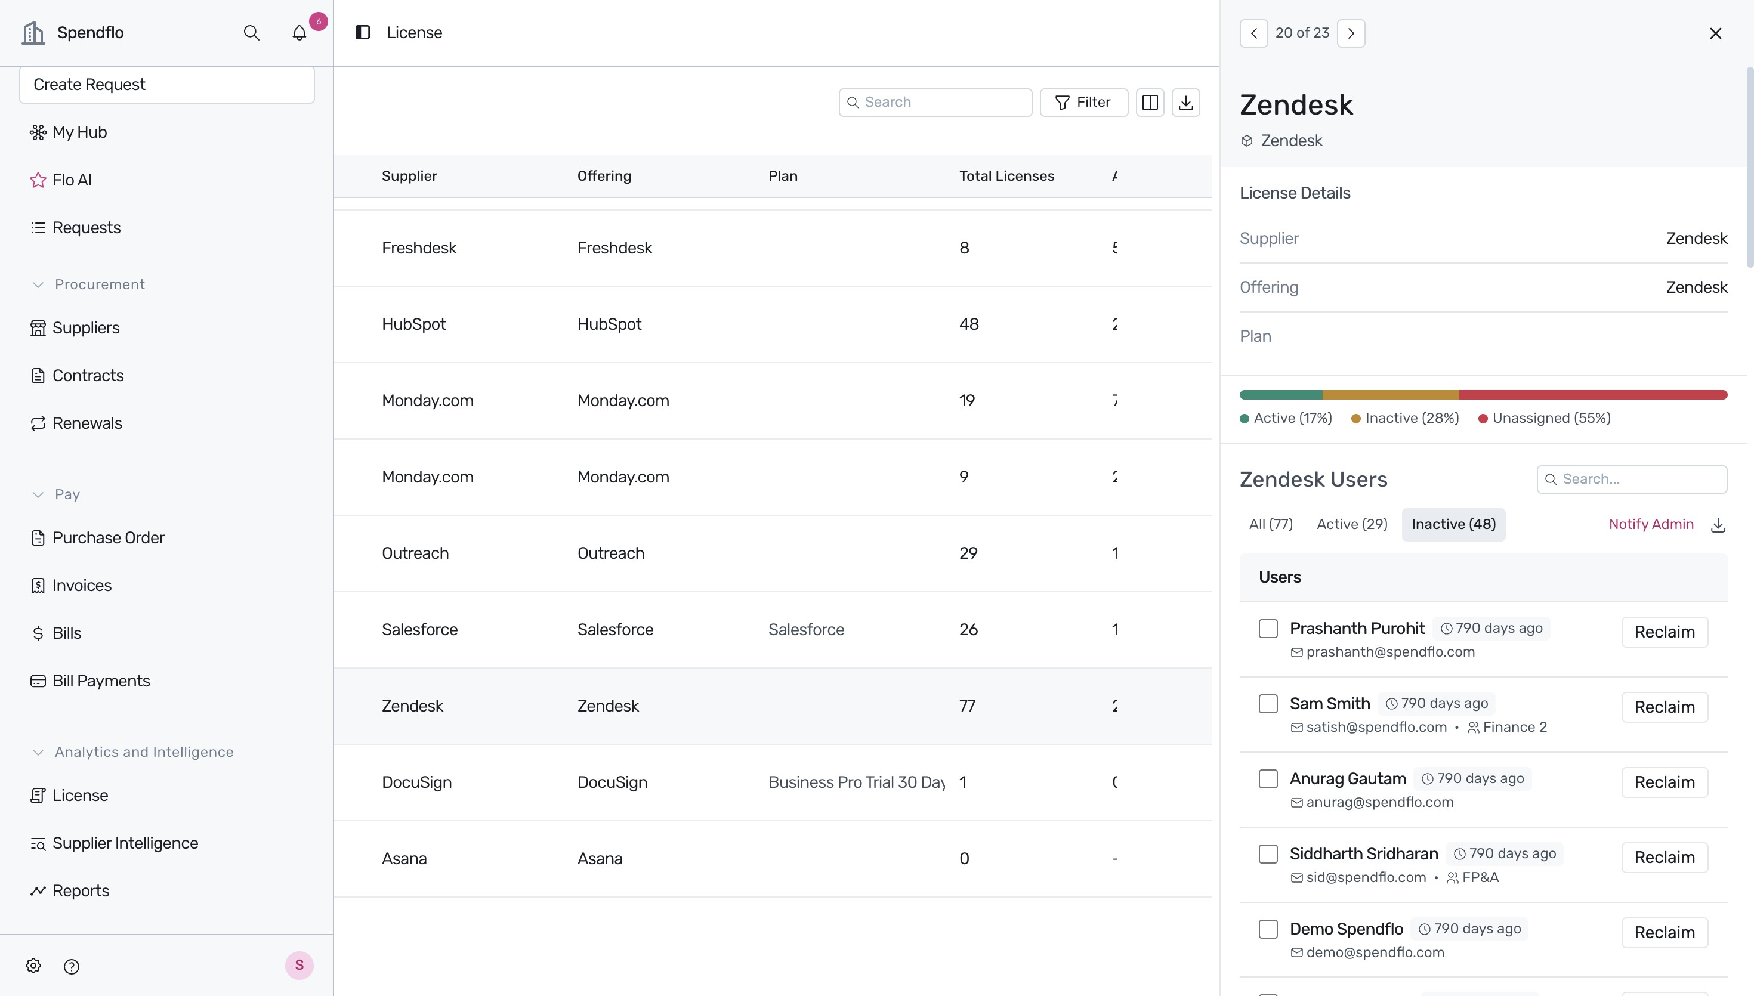Select Anurag Gautam checkbox

coord(1268,779)
